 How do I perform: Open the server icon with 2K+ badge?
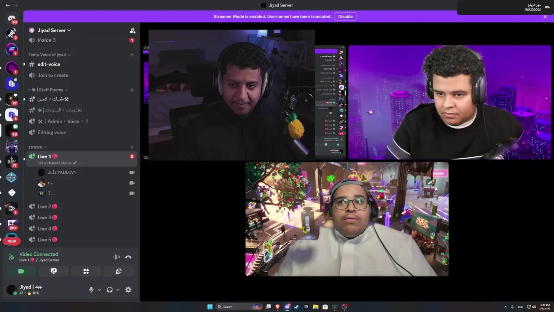tap(12, 224)
